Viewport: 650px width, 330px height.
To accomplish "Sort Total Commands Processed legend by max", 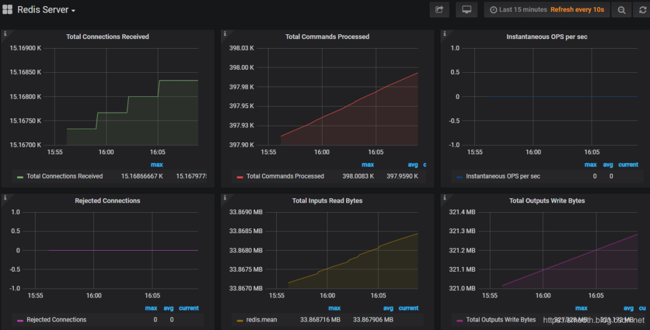I will [x=368, y=165].
